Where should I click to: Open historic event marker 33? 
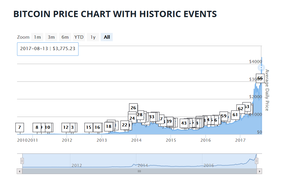point(152,117)
